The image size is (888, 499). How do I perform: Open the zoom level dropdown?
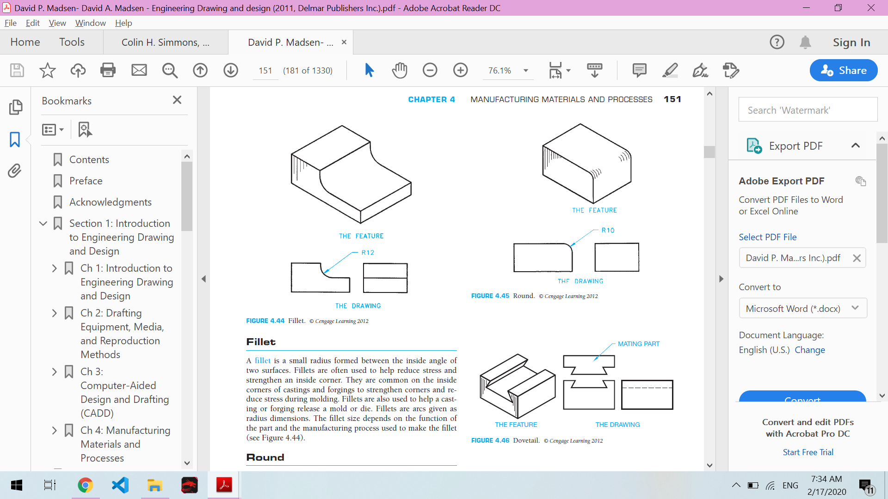(526, 71)
